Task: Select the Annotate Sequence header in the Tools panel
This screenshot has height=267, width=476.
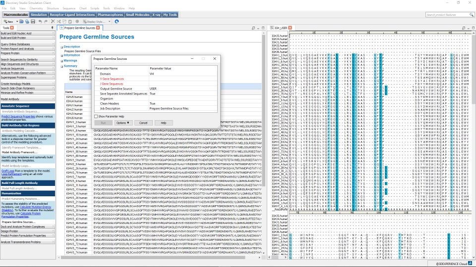Action: pyautogui.click(x=28, y=106)
